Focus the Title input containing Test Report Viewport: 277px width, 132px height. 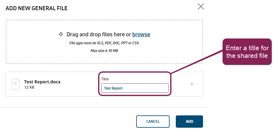pyautogui.click(x=135, y=88)
